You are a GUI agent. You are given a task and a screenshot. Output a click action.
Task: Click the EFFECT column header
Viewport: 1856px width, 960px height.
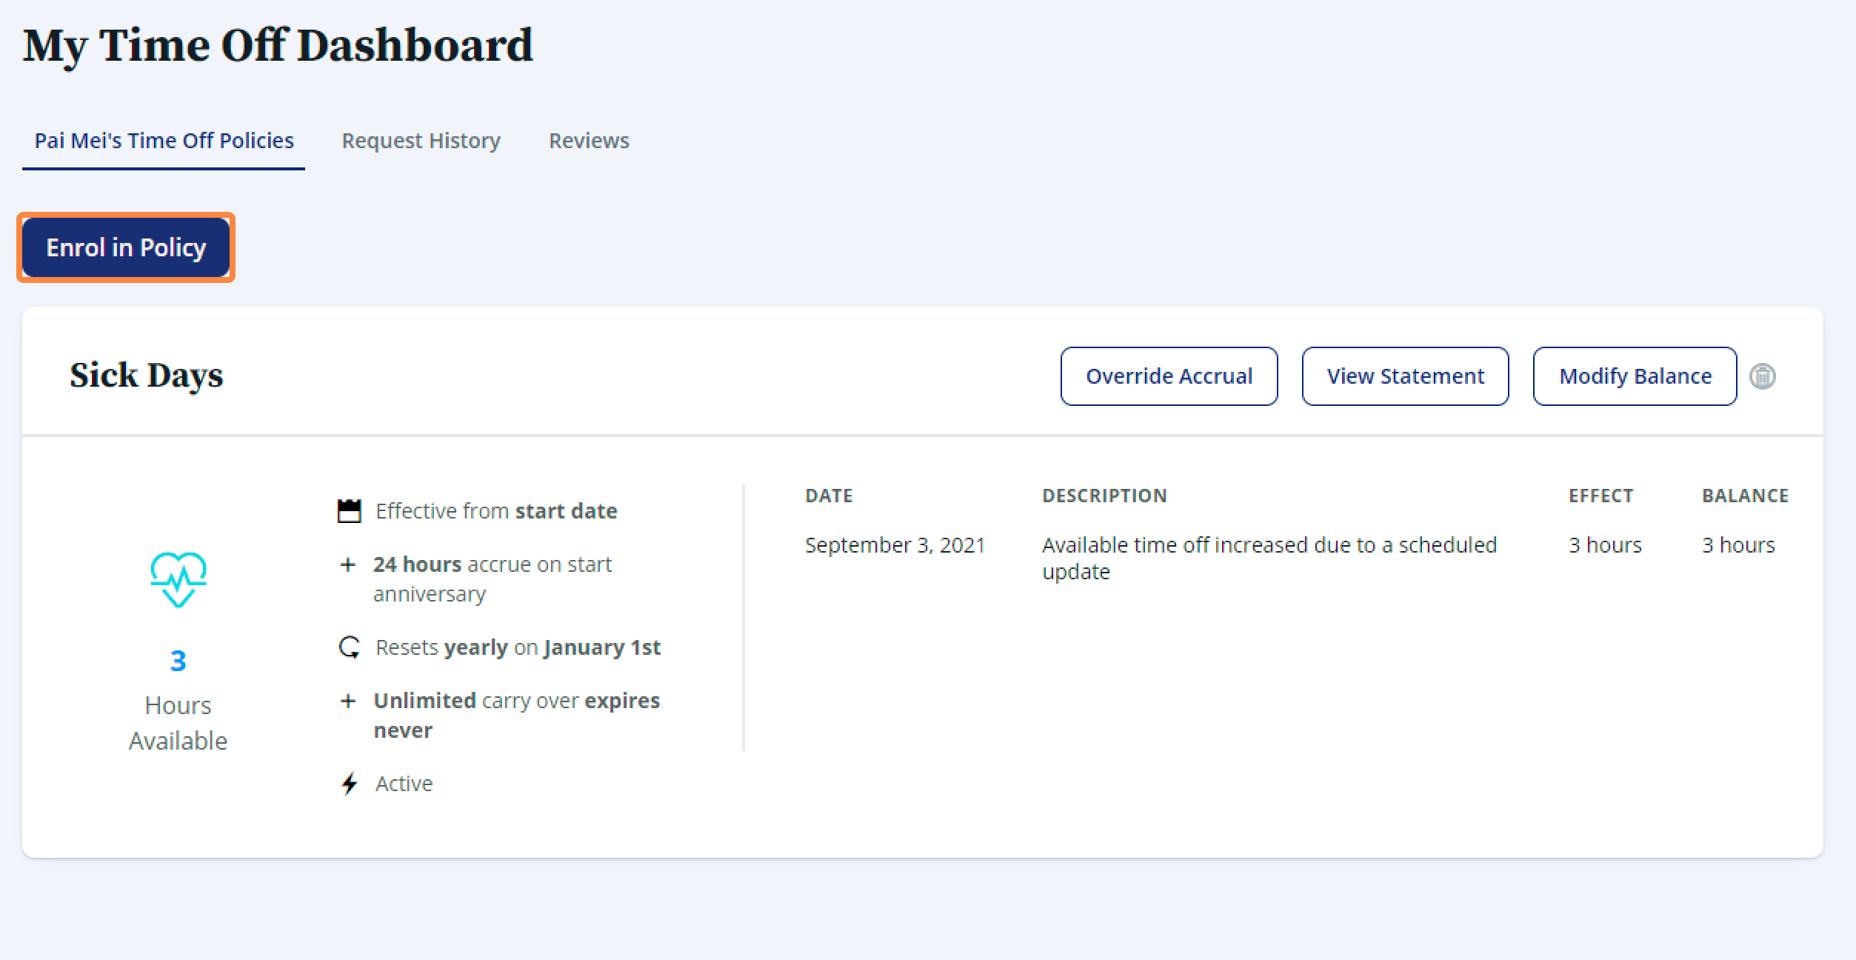[x=1600, y=496]
